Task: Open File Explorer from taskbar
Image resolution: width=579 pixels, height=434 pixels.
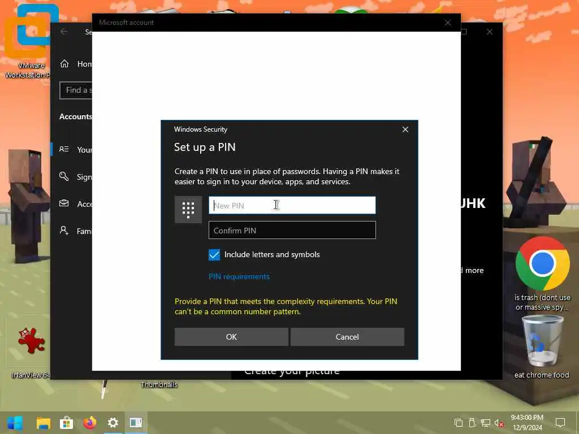Action: pos(43,423)
